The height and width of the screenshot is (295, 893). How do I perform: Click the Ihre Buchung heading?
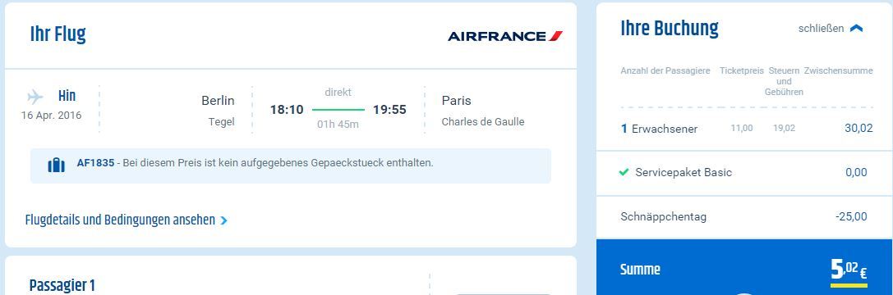tap(670, 28)
